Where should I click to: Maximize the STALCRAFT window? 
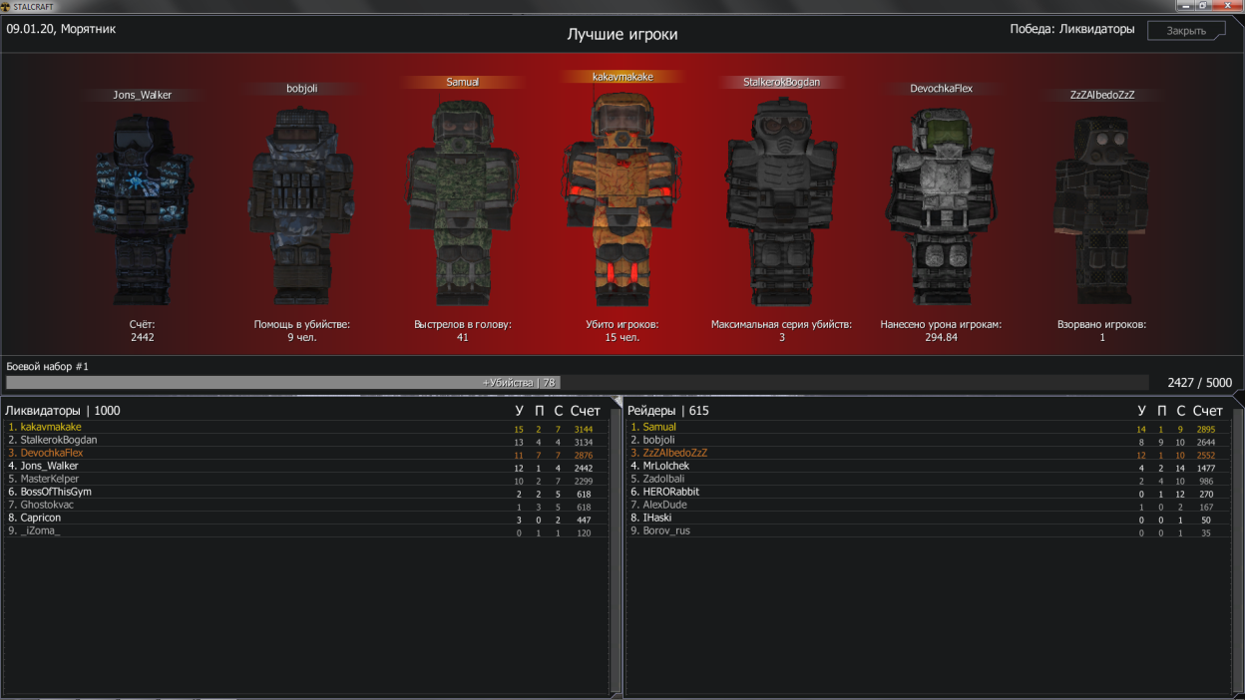pos(1205,6)
